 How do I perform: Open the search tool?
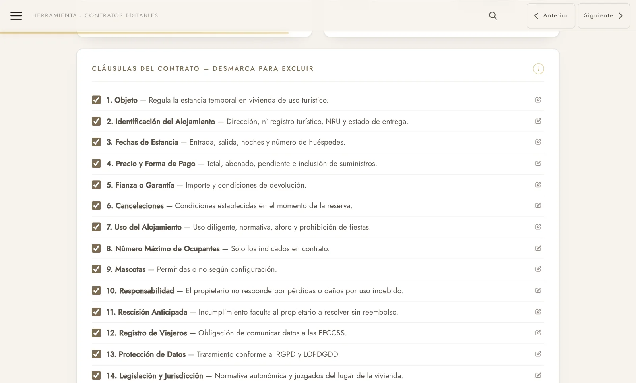pyautogui.click(x=493, y=15)
